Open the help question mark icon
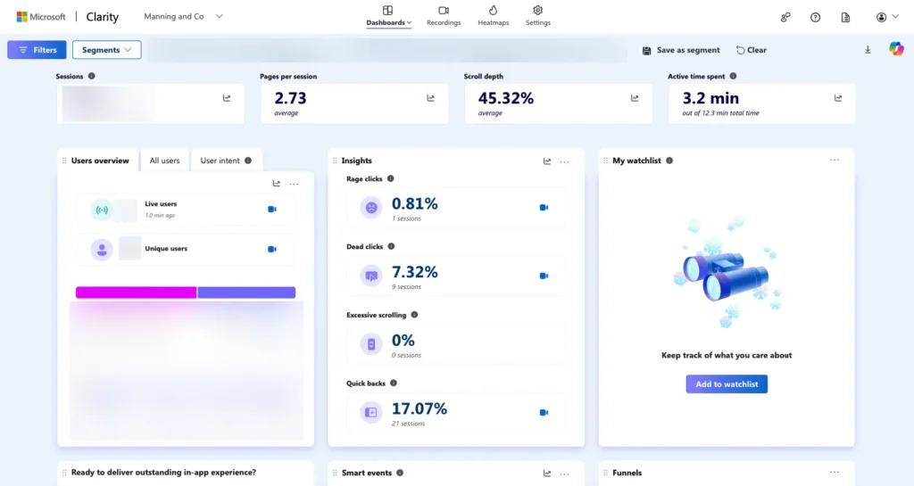The height and width of the screenshot is (486, 914). click(x=815, y=17)
